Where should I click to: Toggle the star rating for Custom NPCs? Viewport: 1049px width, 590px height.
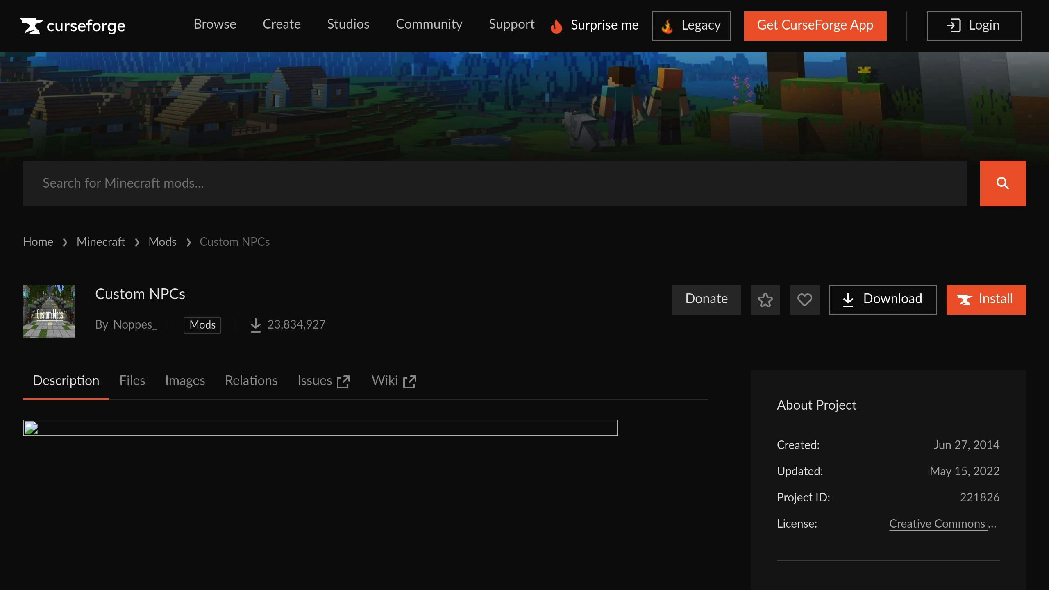click(x=765, y=299)
